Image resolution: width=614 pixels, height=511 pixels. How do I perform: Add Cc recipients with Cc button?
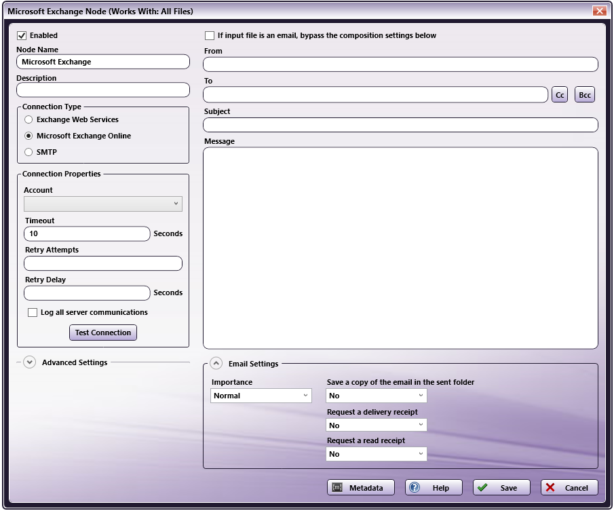click(560, 95)
